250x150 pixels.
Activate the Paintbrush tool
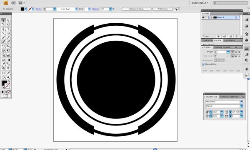[3, 37]
